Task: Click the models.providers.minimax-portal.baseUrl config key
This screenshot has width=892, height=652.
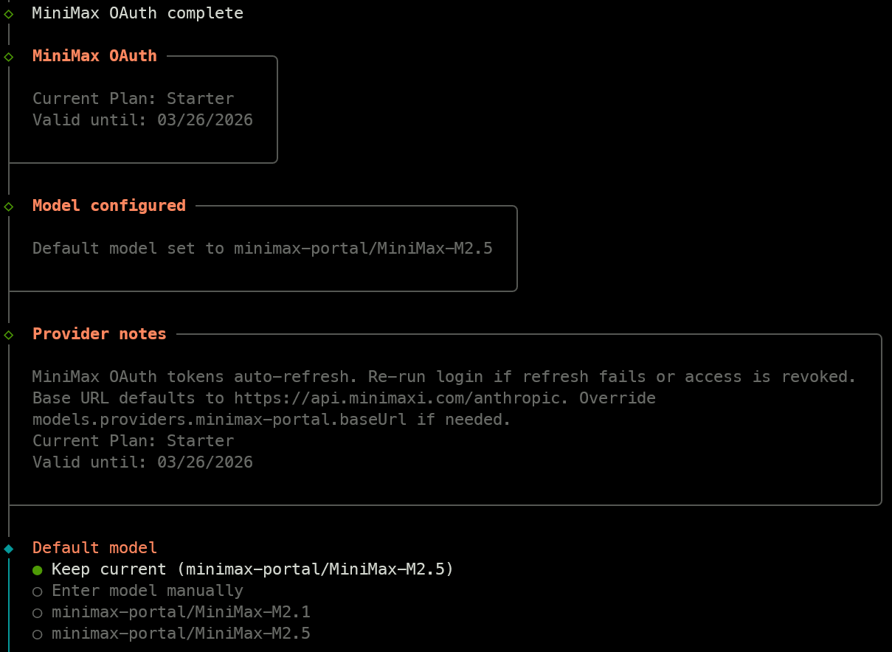Action: coord(224,420)
